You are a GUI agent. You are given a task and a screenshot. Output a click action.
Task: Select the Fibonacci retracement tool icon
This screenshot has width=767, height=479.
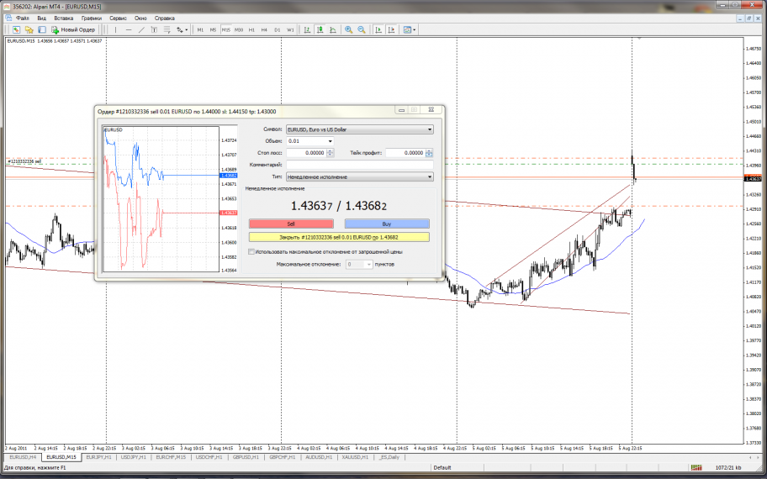(167, 29)
